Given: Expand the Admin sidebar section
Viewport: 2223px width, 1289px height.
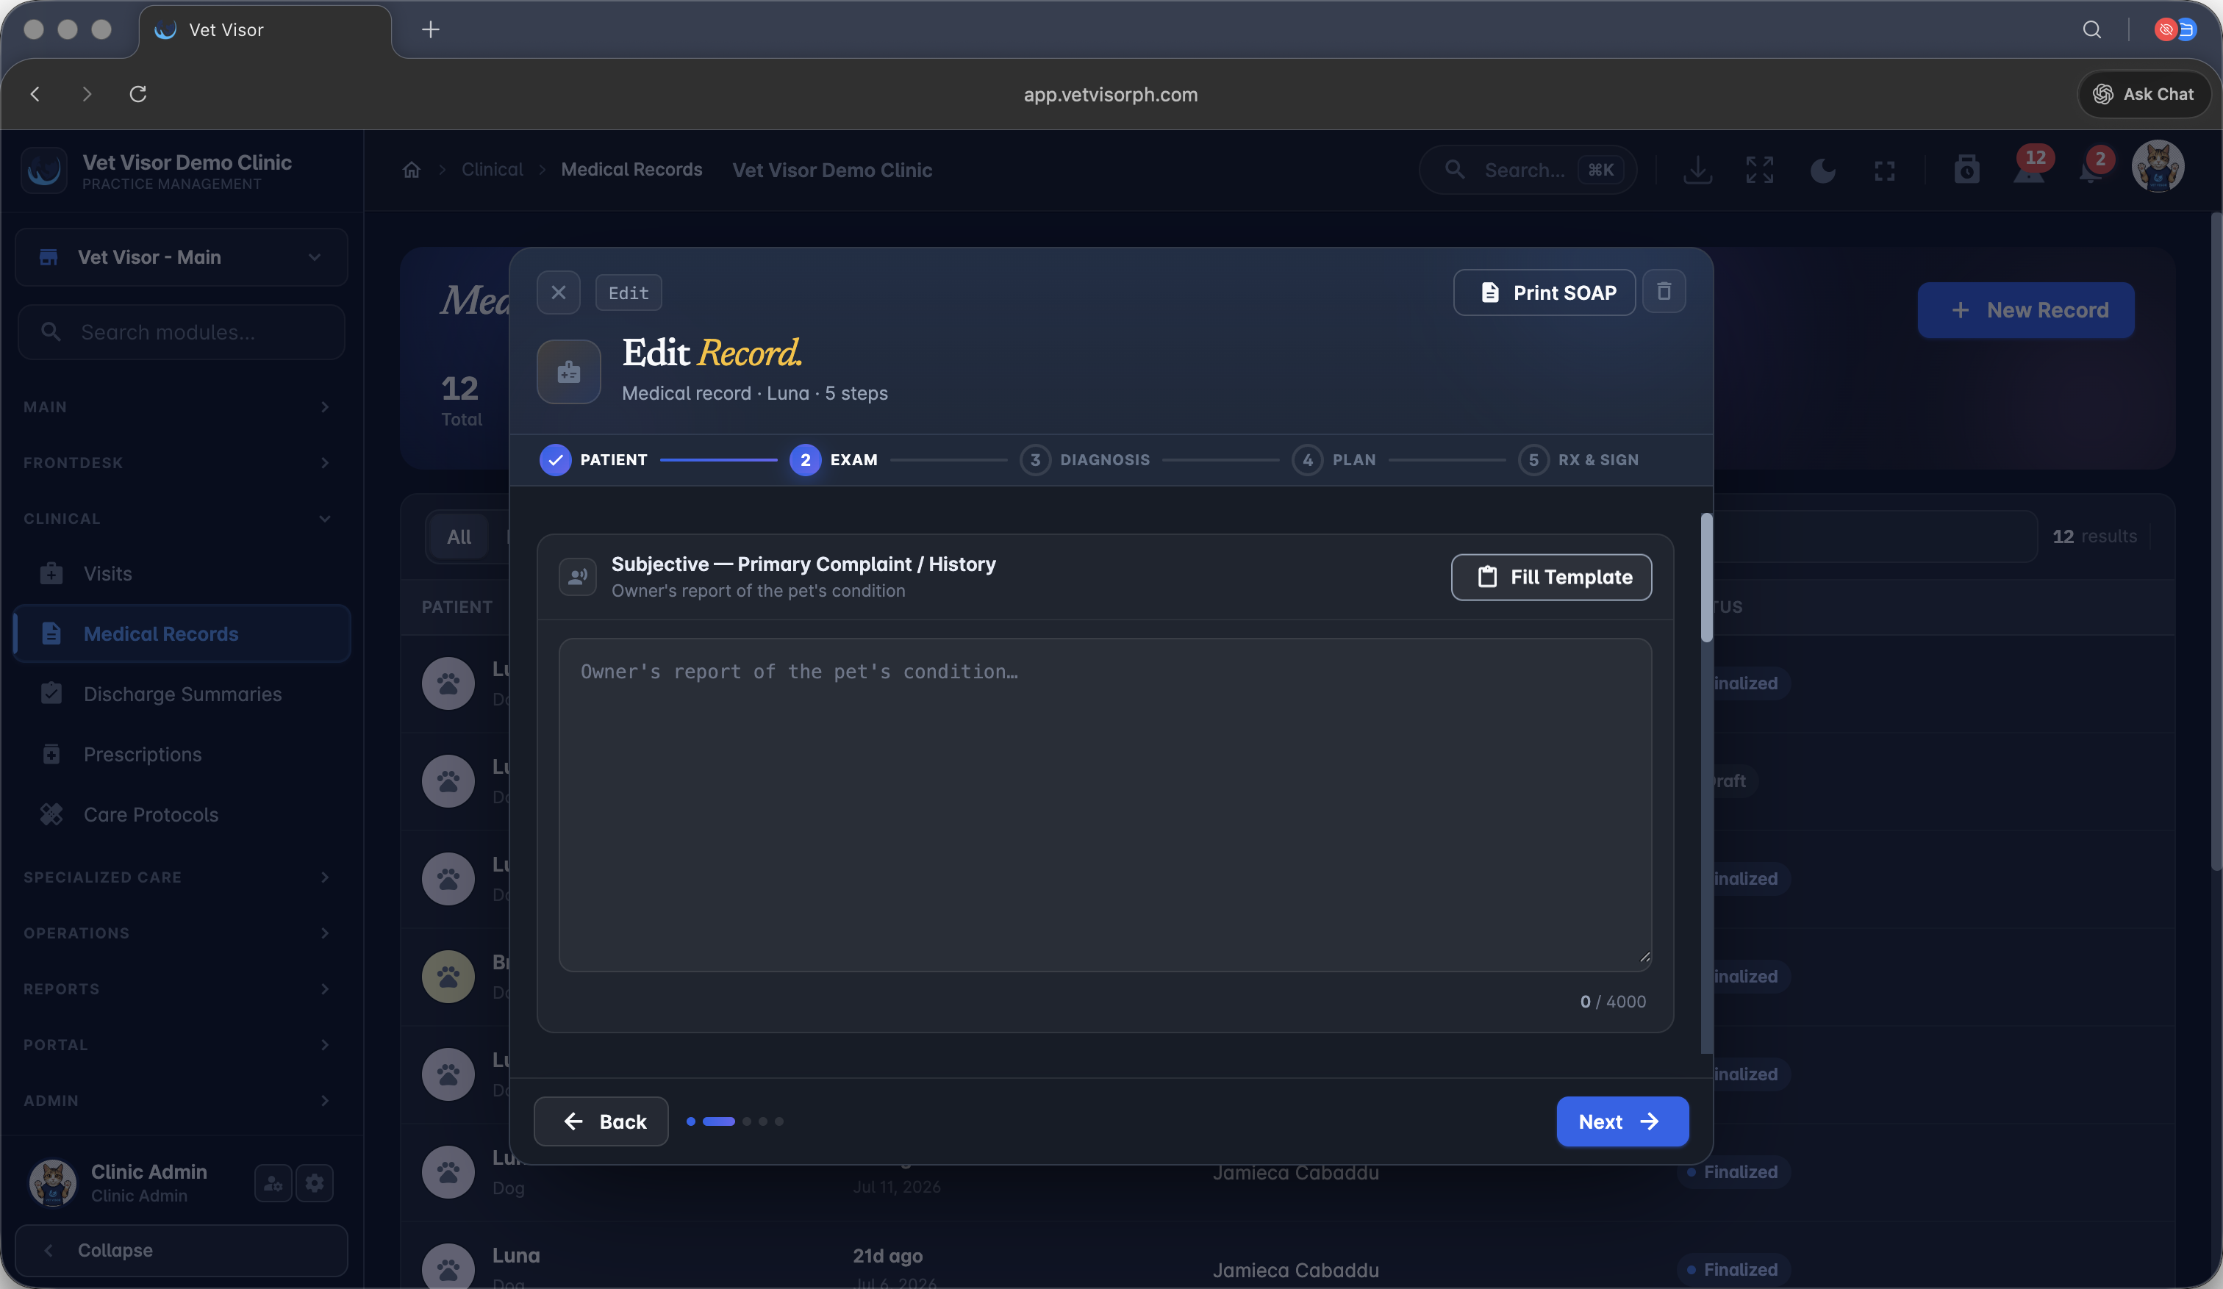Looking at the screenshot, I should [x=176, y=1101].
